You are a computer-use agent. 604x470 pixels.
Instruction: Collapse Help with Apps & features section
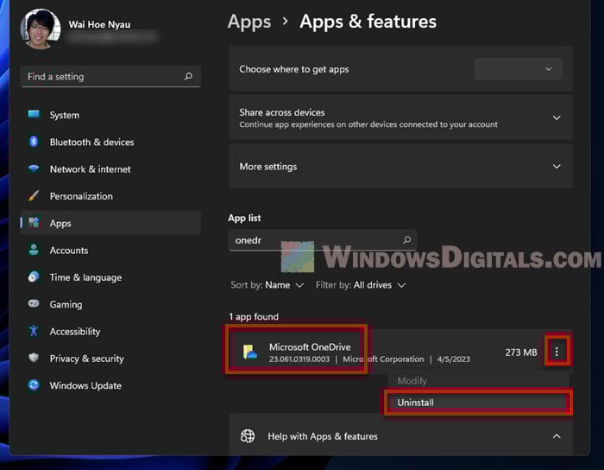[x=557, y=436]
